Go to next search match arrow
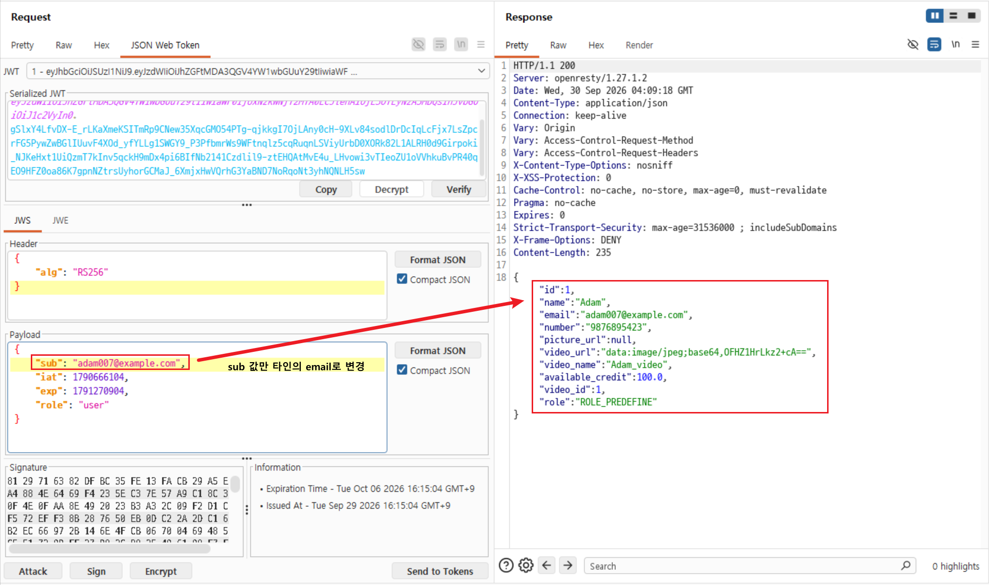The height and width of the screenshot is (585, 989). tap(568, 565)
